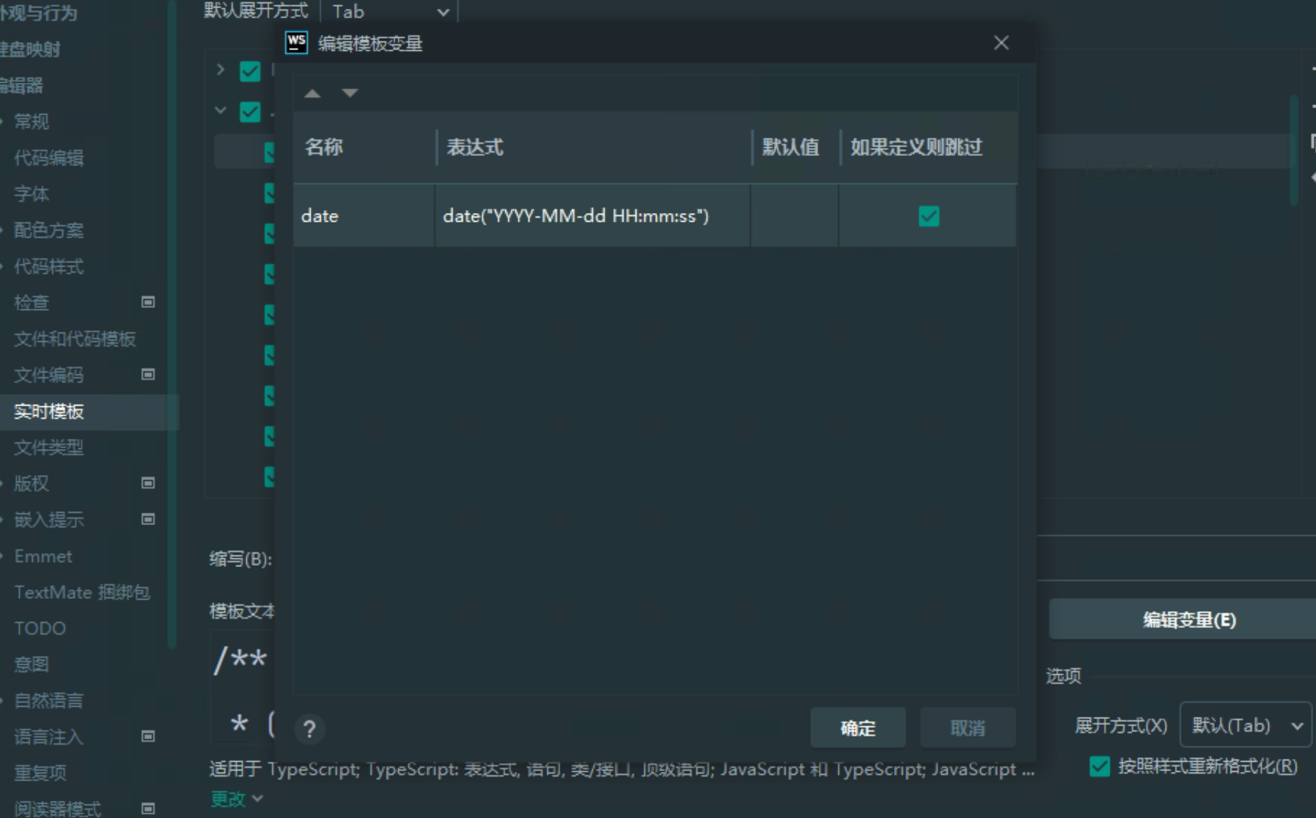Uncheck the collapsed template group checkbox
1316x818 pixels.
(x=250, y=71)
